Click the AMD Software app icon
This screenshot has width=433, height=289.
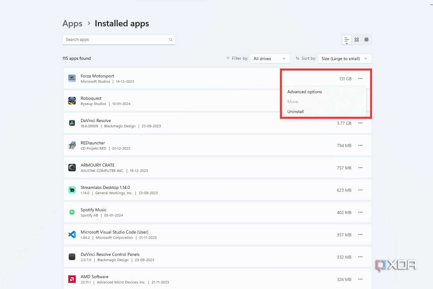click(x=72, y=279)
